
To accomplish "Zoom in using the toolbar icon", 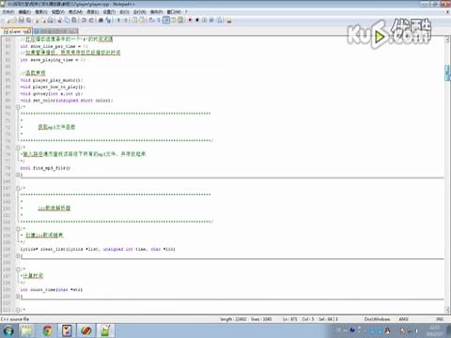I will pyautogui.click(x=118, y=20).
